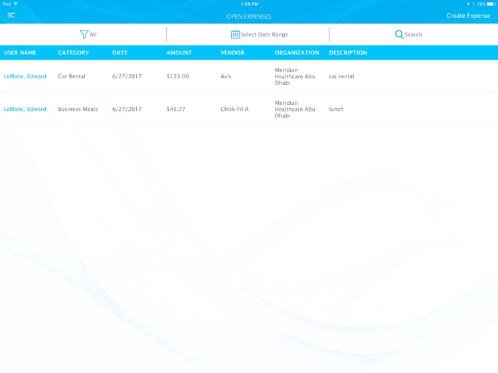Click date 6/27/2017 in Business Meals row
Screen dimensions: 498x373
pos(127,109)
